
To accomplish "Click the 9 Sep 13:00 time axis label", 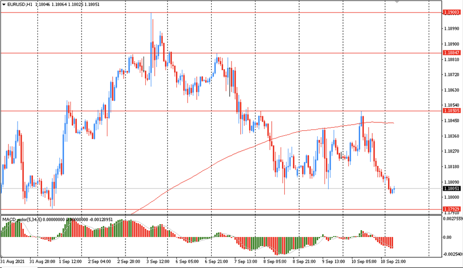I will click(333, 262).
